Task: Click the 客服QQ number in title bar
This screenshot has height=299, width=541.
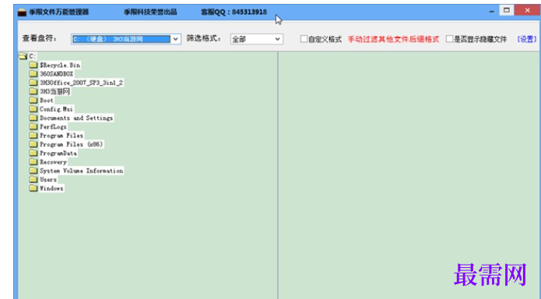Action: click(x=249, y=12)
